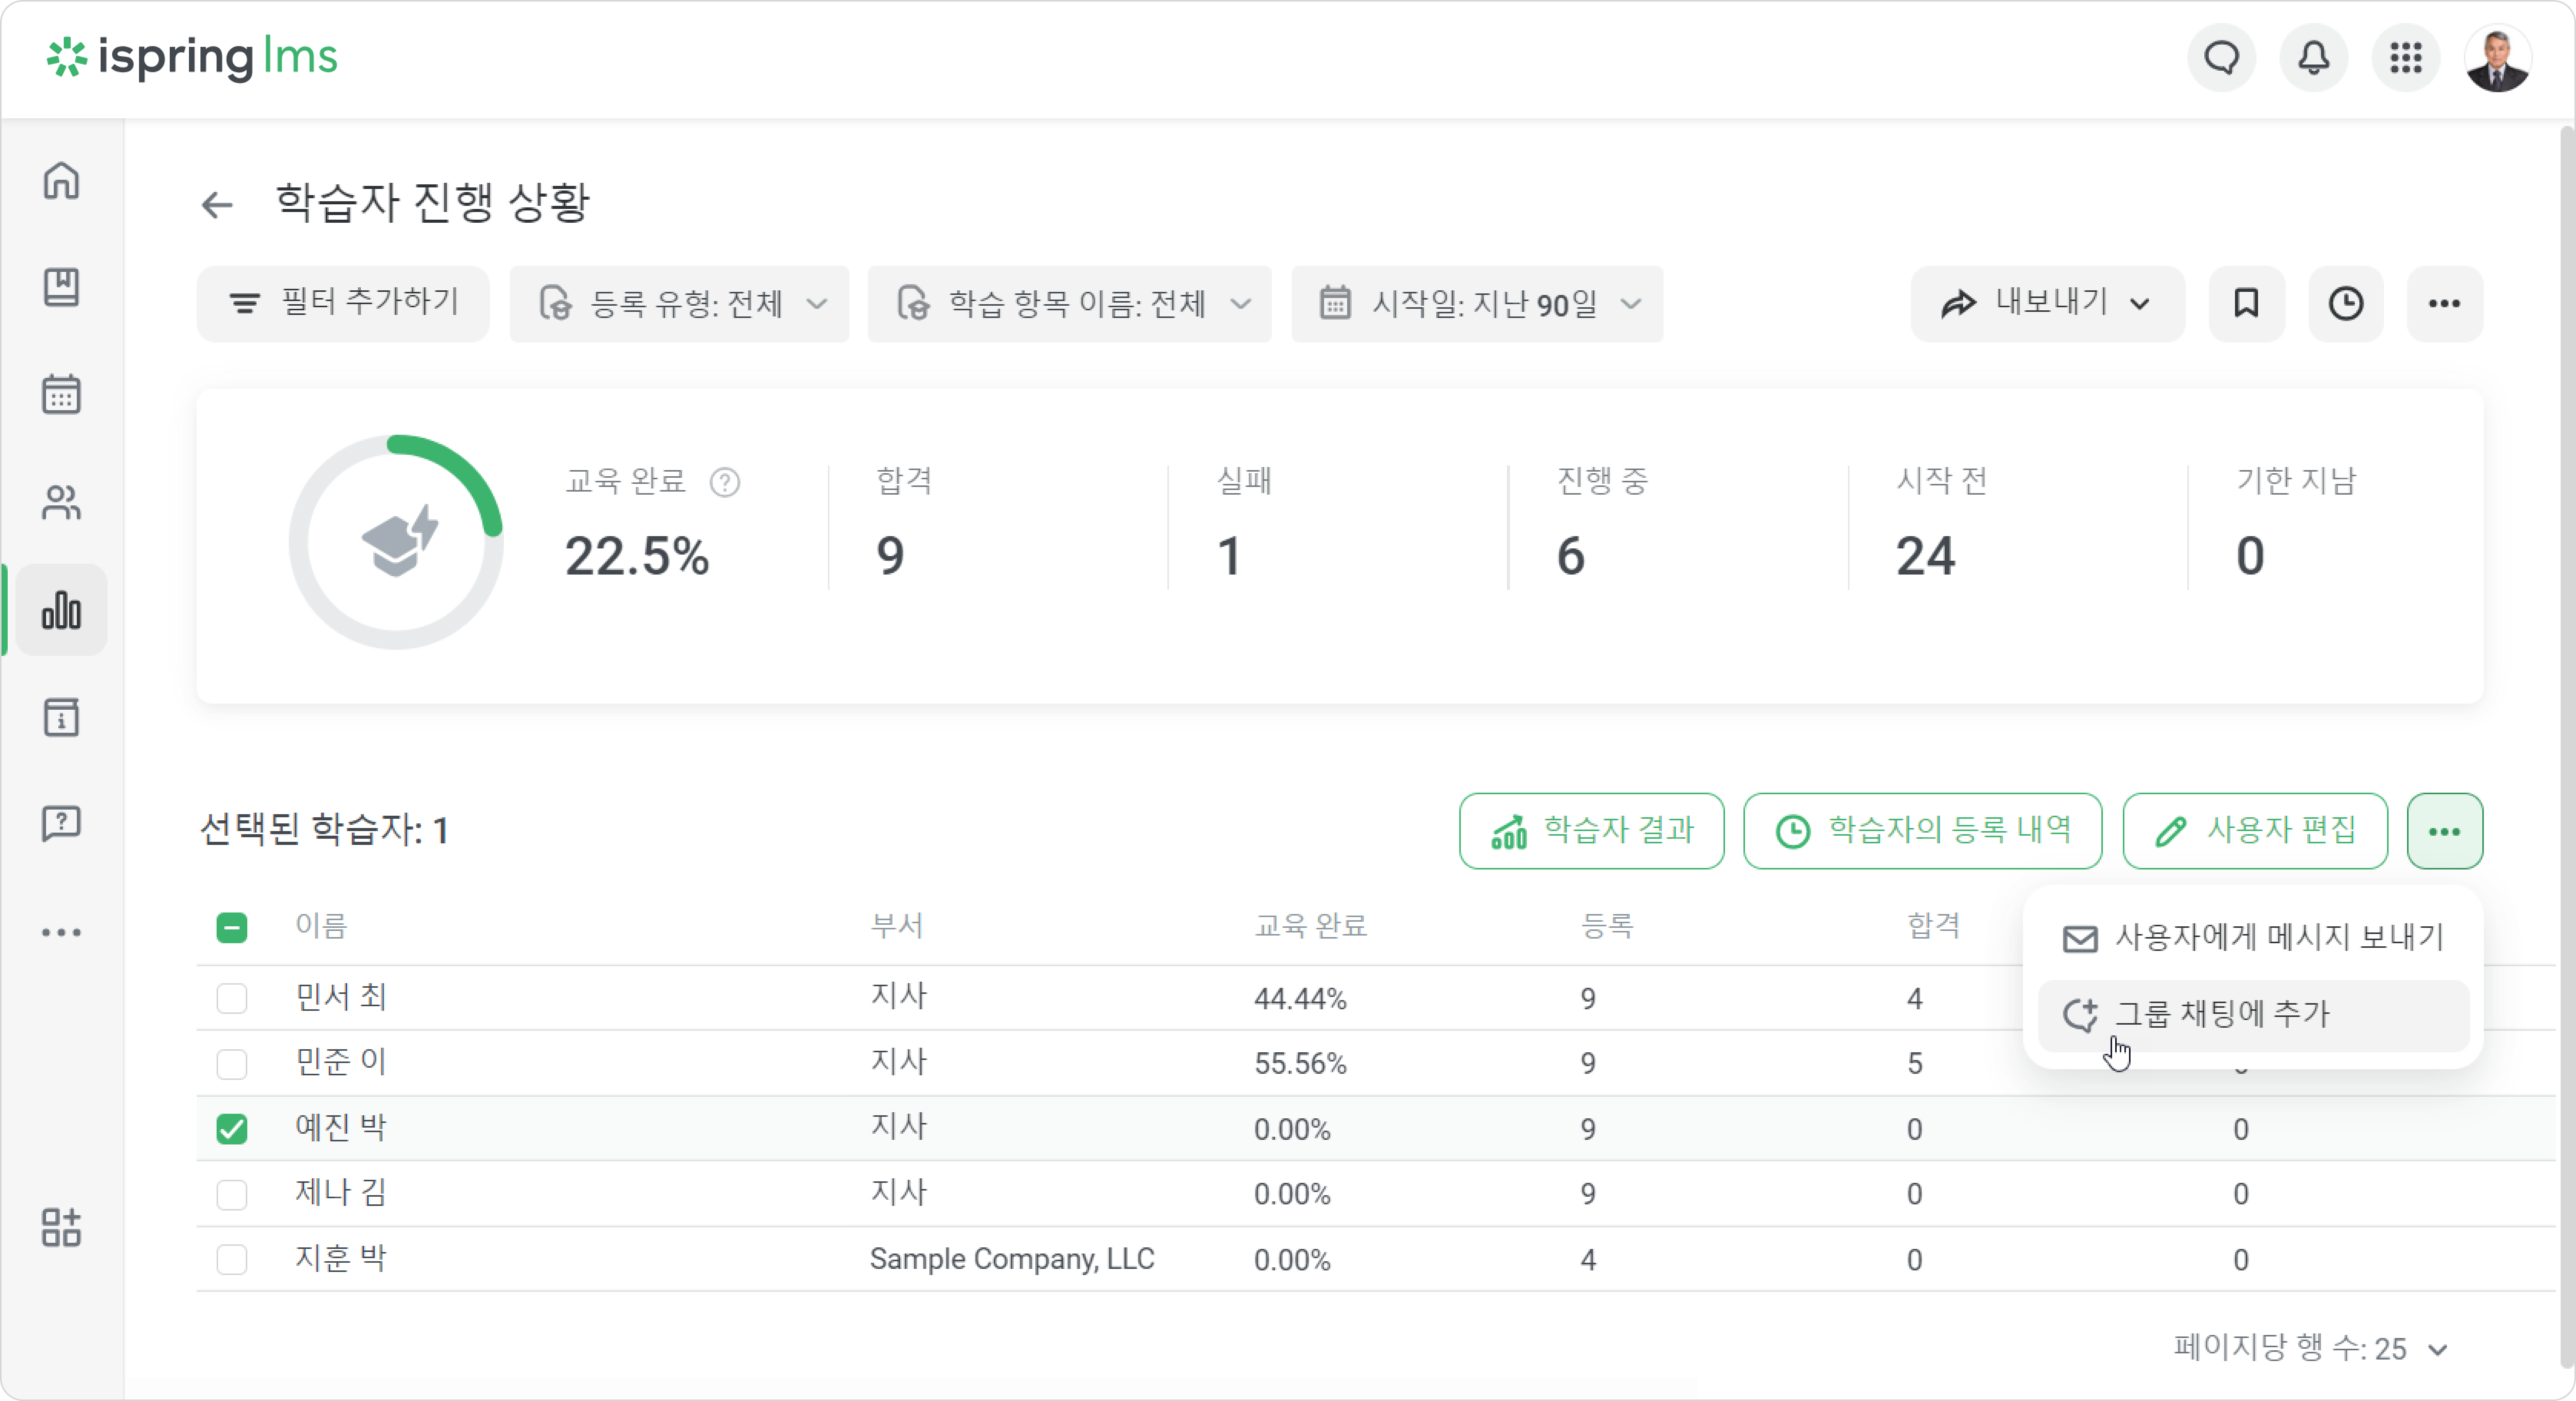This screenshot has height=1401, width=2576.
Task: Click the 22.5% 교육 완료 statistic
Action: (637, 556)
